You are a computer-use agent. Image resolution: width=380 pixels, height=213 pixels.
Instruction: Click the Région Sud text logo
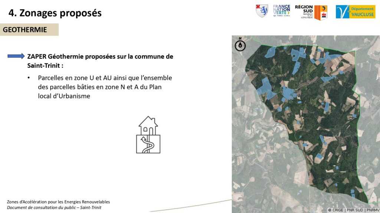304,12
